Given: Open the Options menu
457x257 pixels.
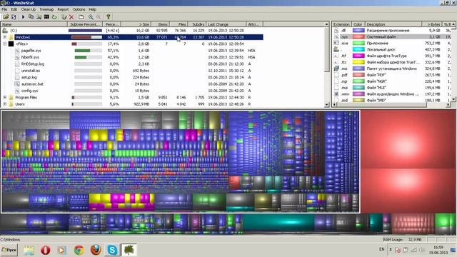Looking at the screenshot, I should [x=79, y=9].
